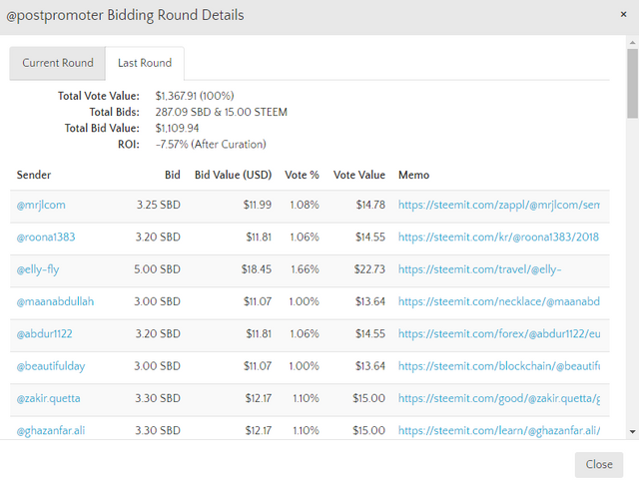Viewport: 639px width, 483px height.
Task: Open the steemit.com/forex memo link
Action: coord(499,333)
